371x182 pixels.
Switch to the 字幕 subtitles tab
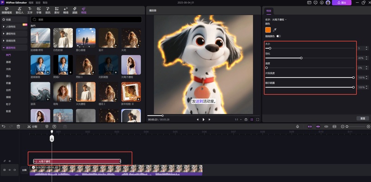[x=39, y=10]
